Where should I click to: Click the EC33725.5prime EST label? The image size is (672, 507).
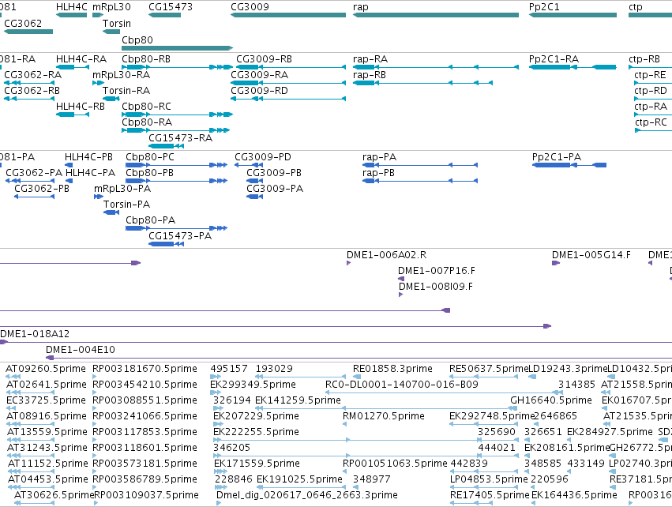(46, 400)
